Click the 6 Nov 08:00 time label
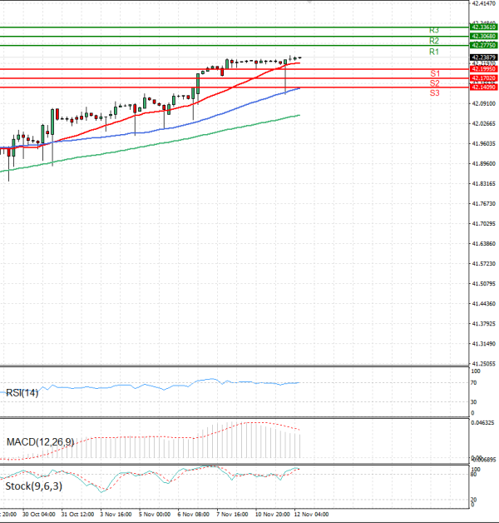Screen dimensions: 499x523 (x=193, y=514)
